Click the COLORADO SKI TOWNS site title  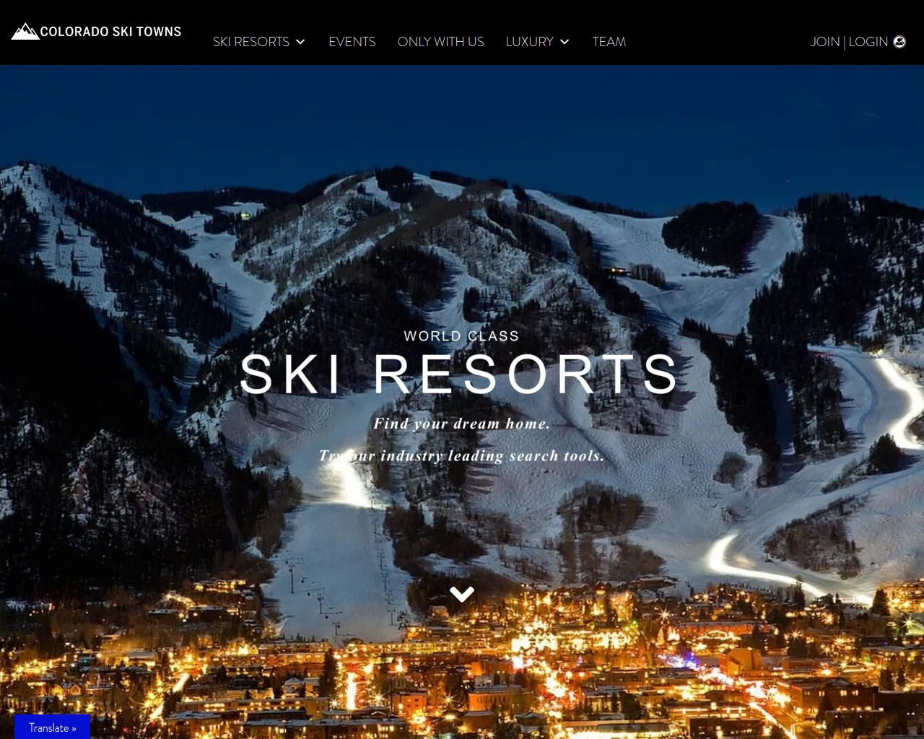coord(111,32)
